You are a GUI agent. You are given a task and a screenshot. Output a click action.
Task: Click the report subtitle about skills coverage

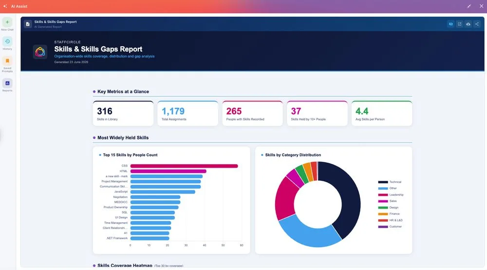pos(104,56)
